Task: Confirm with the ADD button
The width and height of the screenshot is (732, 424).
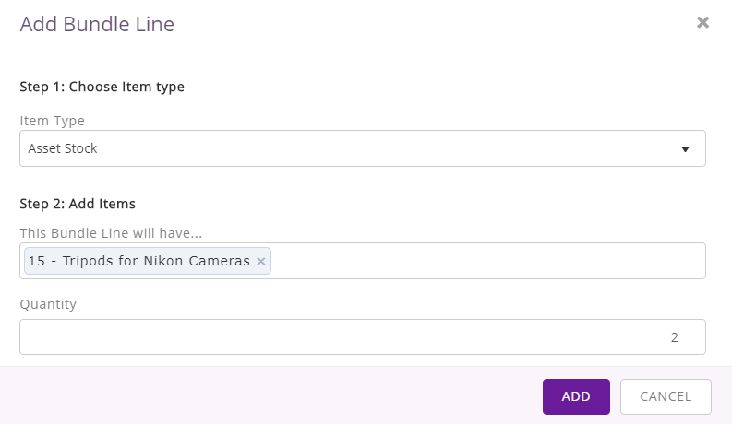Action: pos(576,396)
